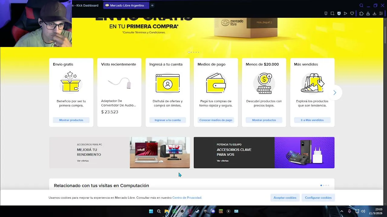Click the Relacionado con tus visitas en Computación heading
Screen dimensions: 387x217
pyautogui.click(x=101, y=186)
